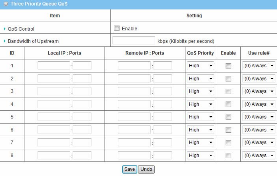
Task: Click Remote IP field for rule 2
Action: coord(134,79)
